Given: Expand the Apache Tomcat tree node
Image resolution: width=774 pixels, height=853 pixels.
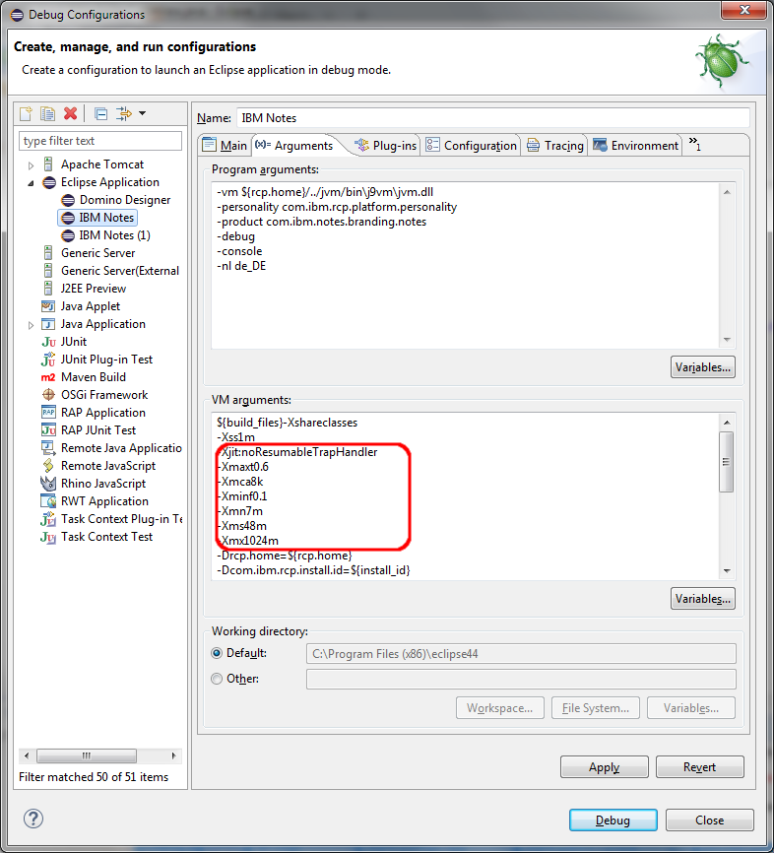Looking at the screenshot, I should [32, 165].
